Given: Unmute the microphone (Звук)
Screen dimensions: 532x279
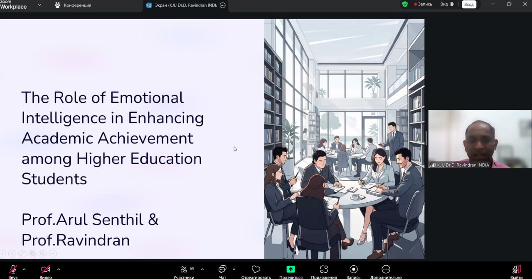Looking at the screenshot, I should point(13,270).
